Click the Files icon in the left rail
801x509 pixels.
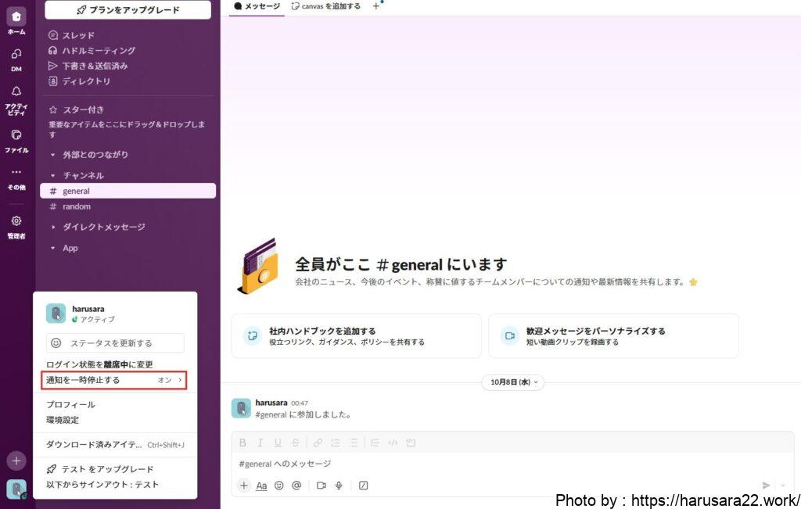click(x=16, y=135)
